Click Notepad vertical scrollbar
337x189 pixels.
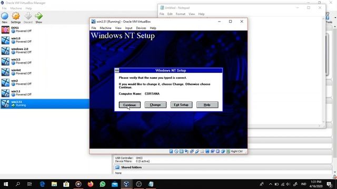pyautogui.click(x=324, y=71)
